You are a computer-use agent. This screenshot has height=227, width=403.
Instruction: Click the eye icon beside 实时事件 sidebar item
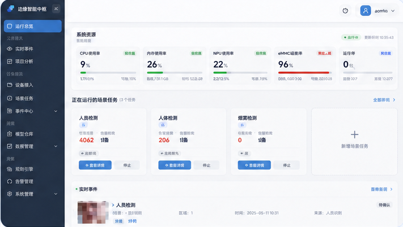tap(10, 49)
